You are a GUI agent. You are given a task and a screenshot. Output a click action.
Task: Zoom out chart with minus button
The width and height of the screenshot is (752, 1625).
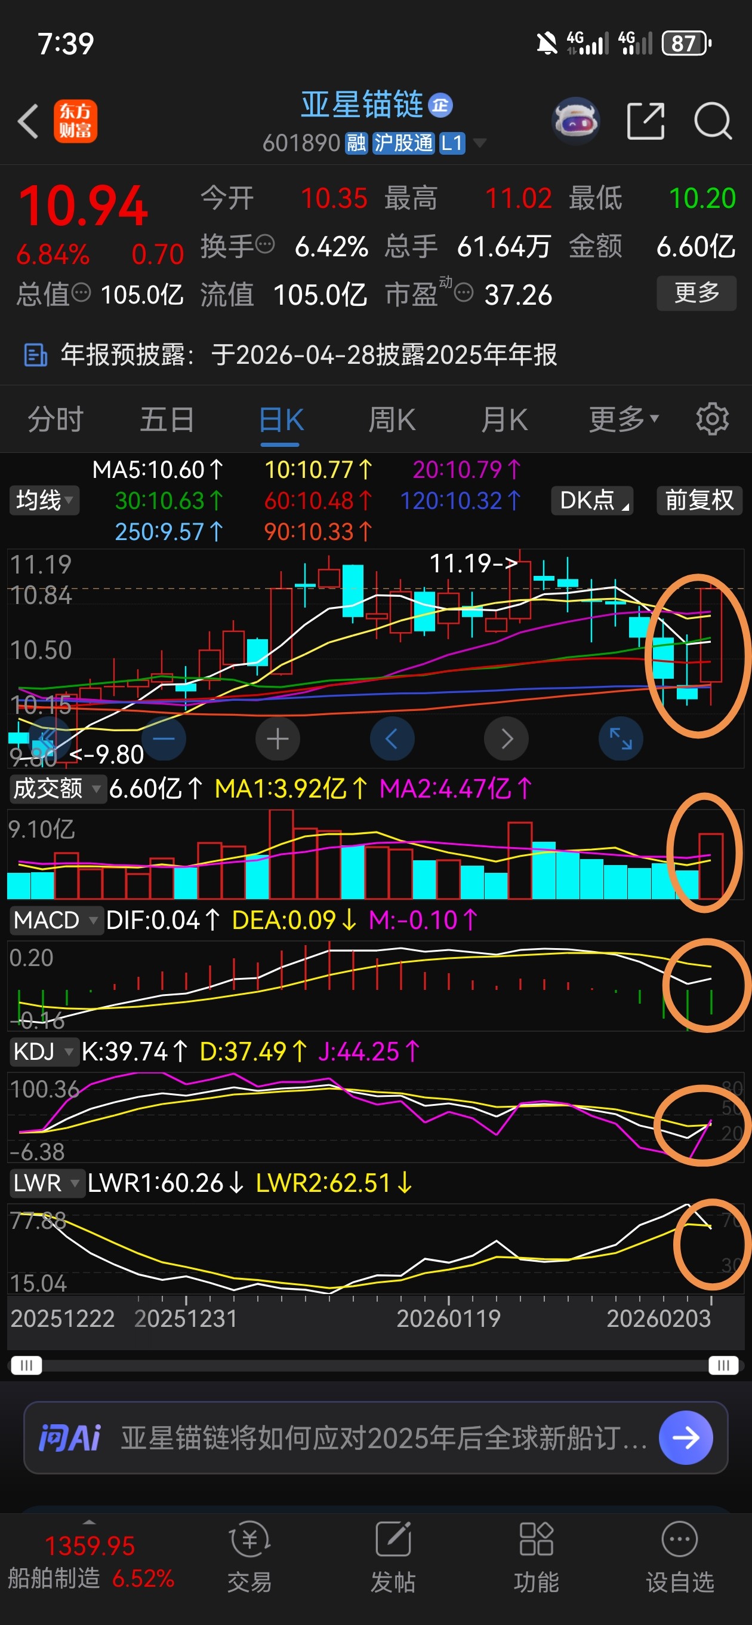164,738
